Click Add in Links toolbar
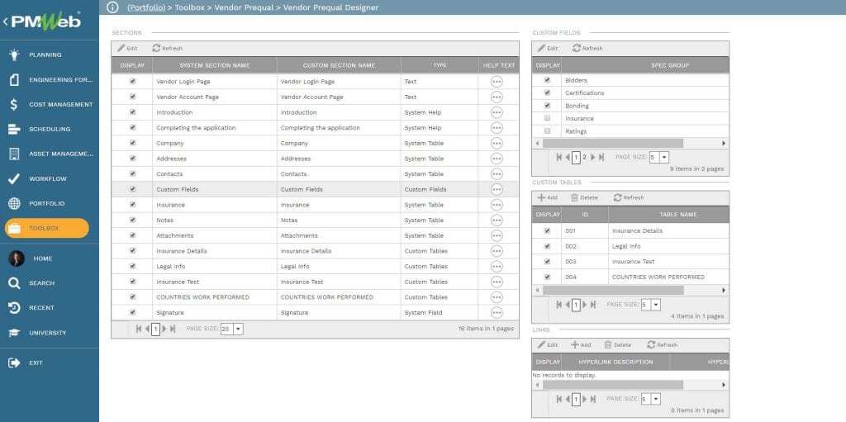The height and width of the screenshot is (422, 846). pyautogui.click(x=581, y=345)
